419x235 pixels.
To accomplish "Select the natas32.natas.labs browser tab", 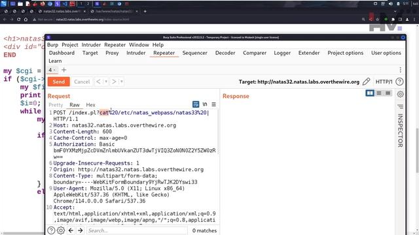I will [62, 12].
